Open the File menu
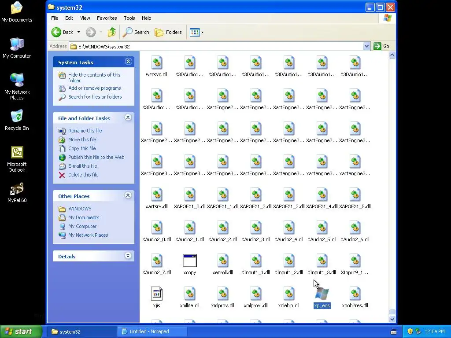The width and height of the screenshot is (451, 338). pos(55,18)
